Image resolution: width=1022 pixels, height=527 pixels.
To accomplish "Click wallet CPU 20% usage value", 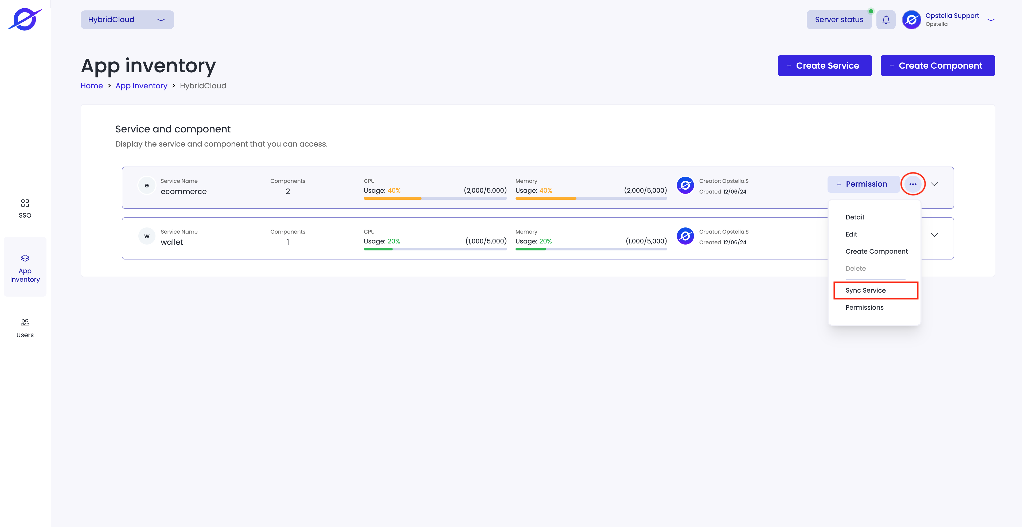I will coord(393,241).
